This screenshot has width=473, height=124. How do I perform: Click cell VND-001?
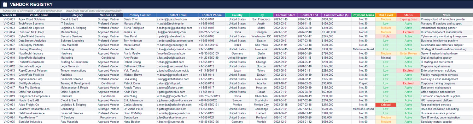[x=9, y=19]
